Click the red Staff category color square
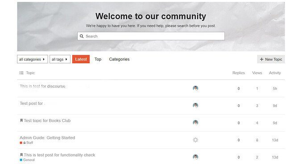 click(x=21, y=143)
